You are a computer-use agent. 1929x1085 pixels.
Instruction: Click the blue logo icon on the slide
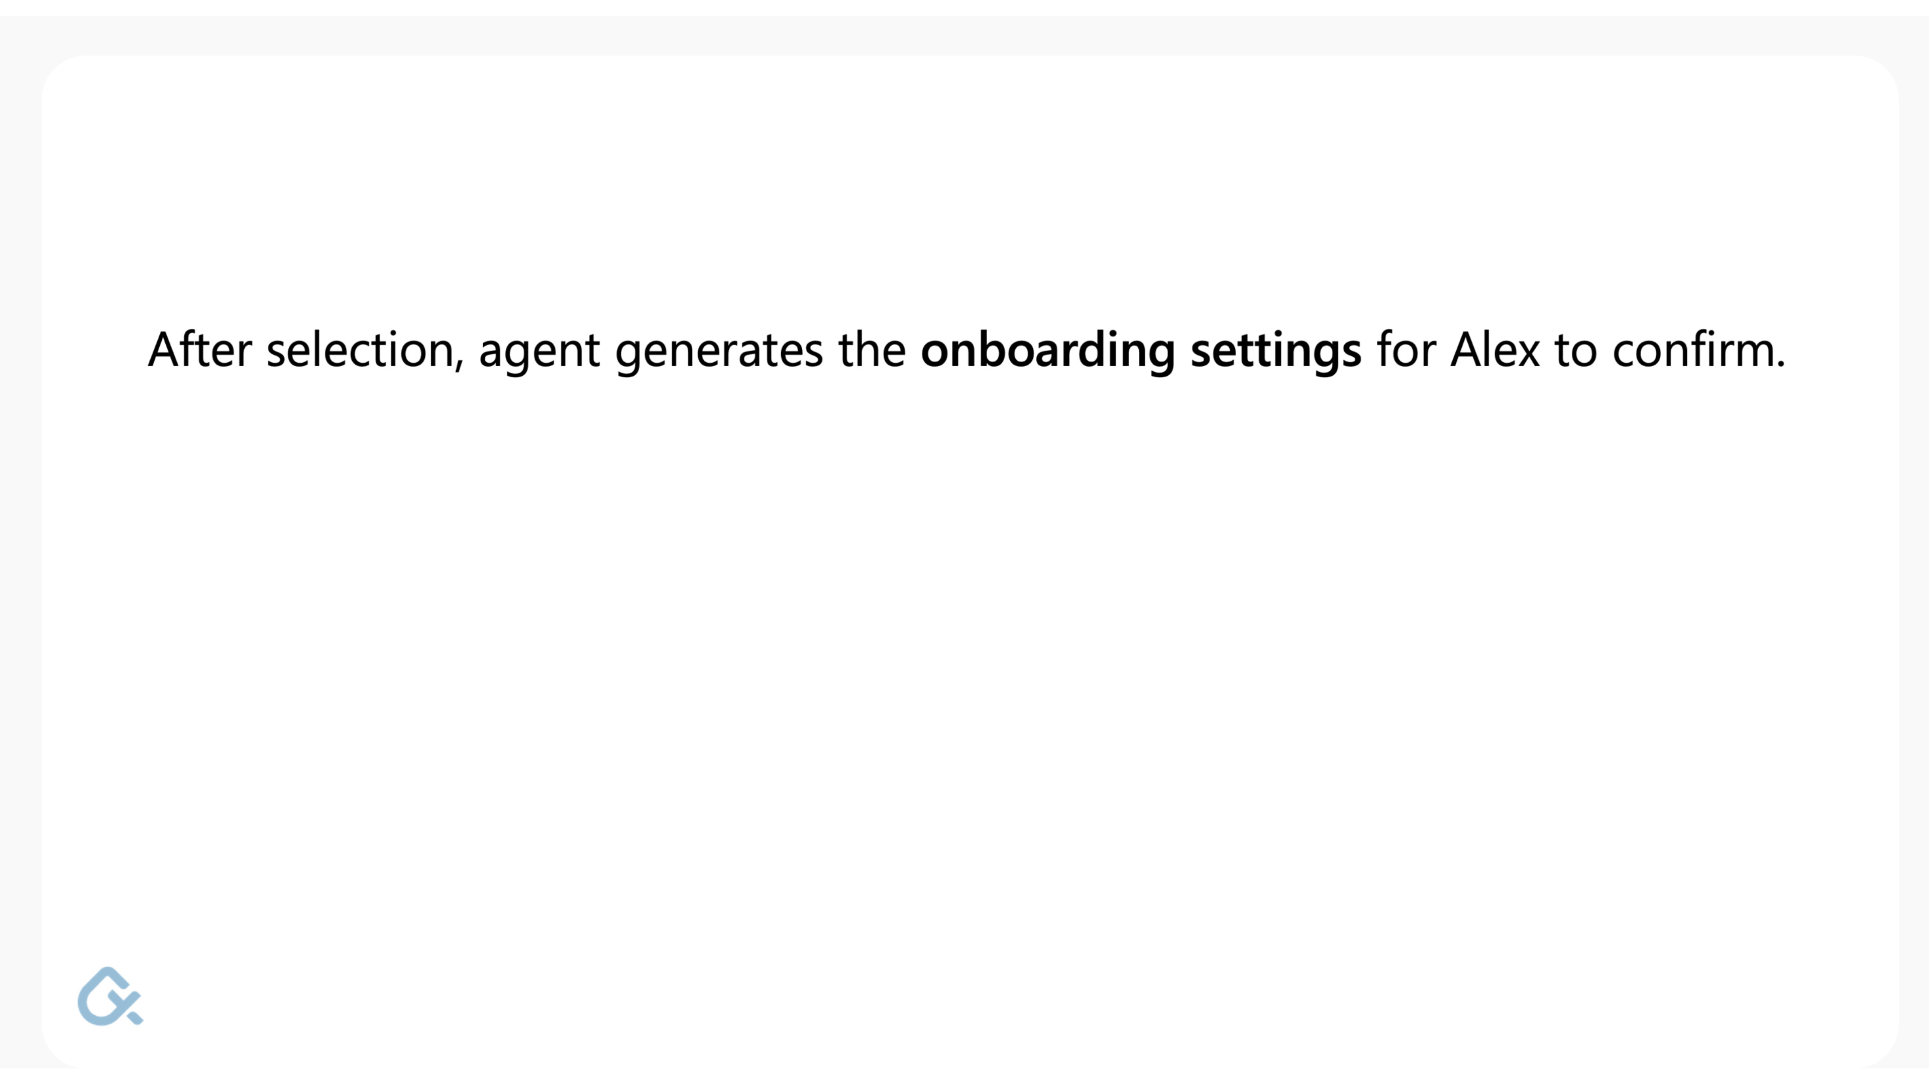[110, 996]
